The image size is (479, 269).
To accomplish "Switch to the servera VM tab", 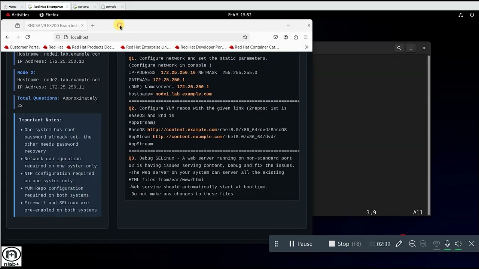I will tap(84, 7).
